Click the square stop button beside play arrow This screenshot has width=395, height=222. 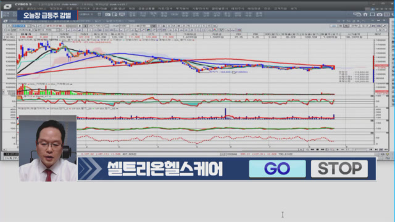coord(85,26)
